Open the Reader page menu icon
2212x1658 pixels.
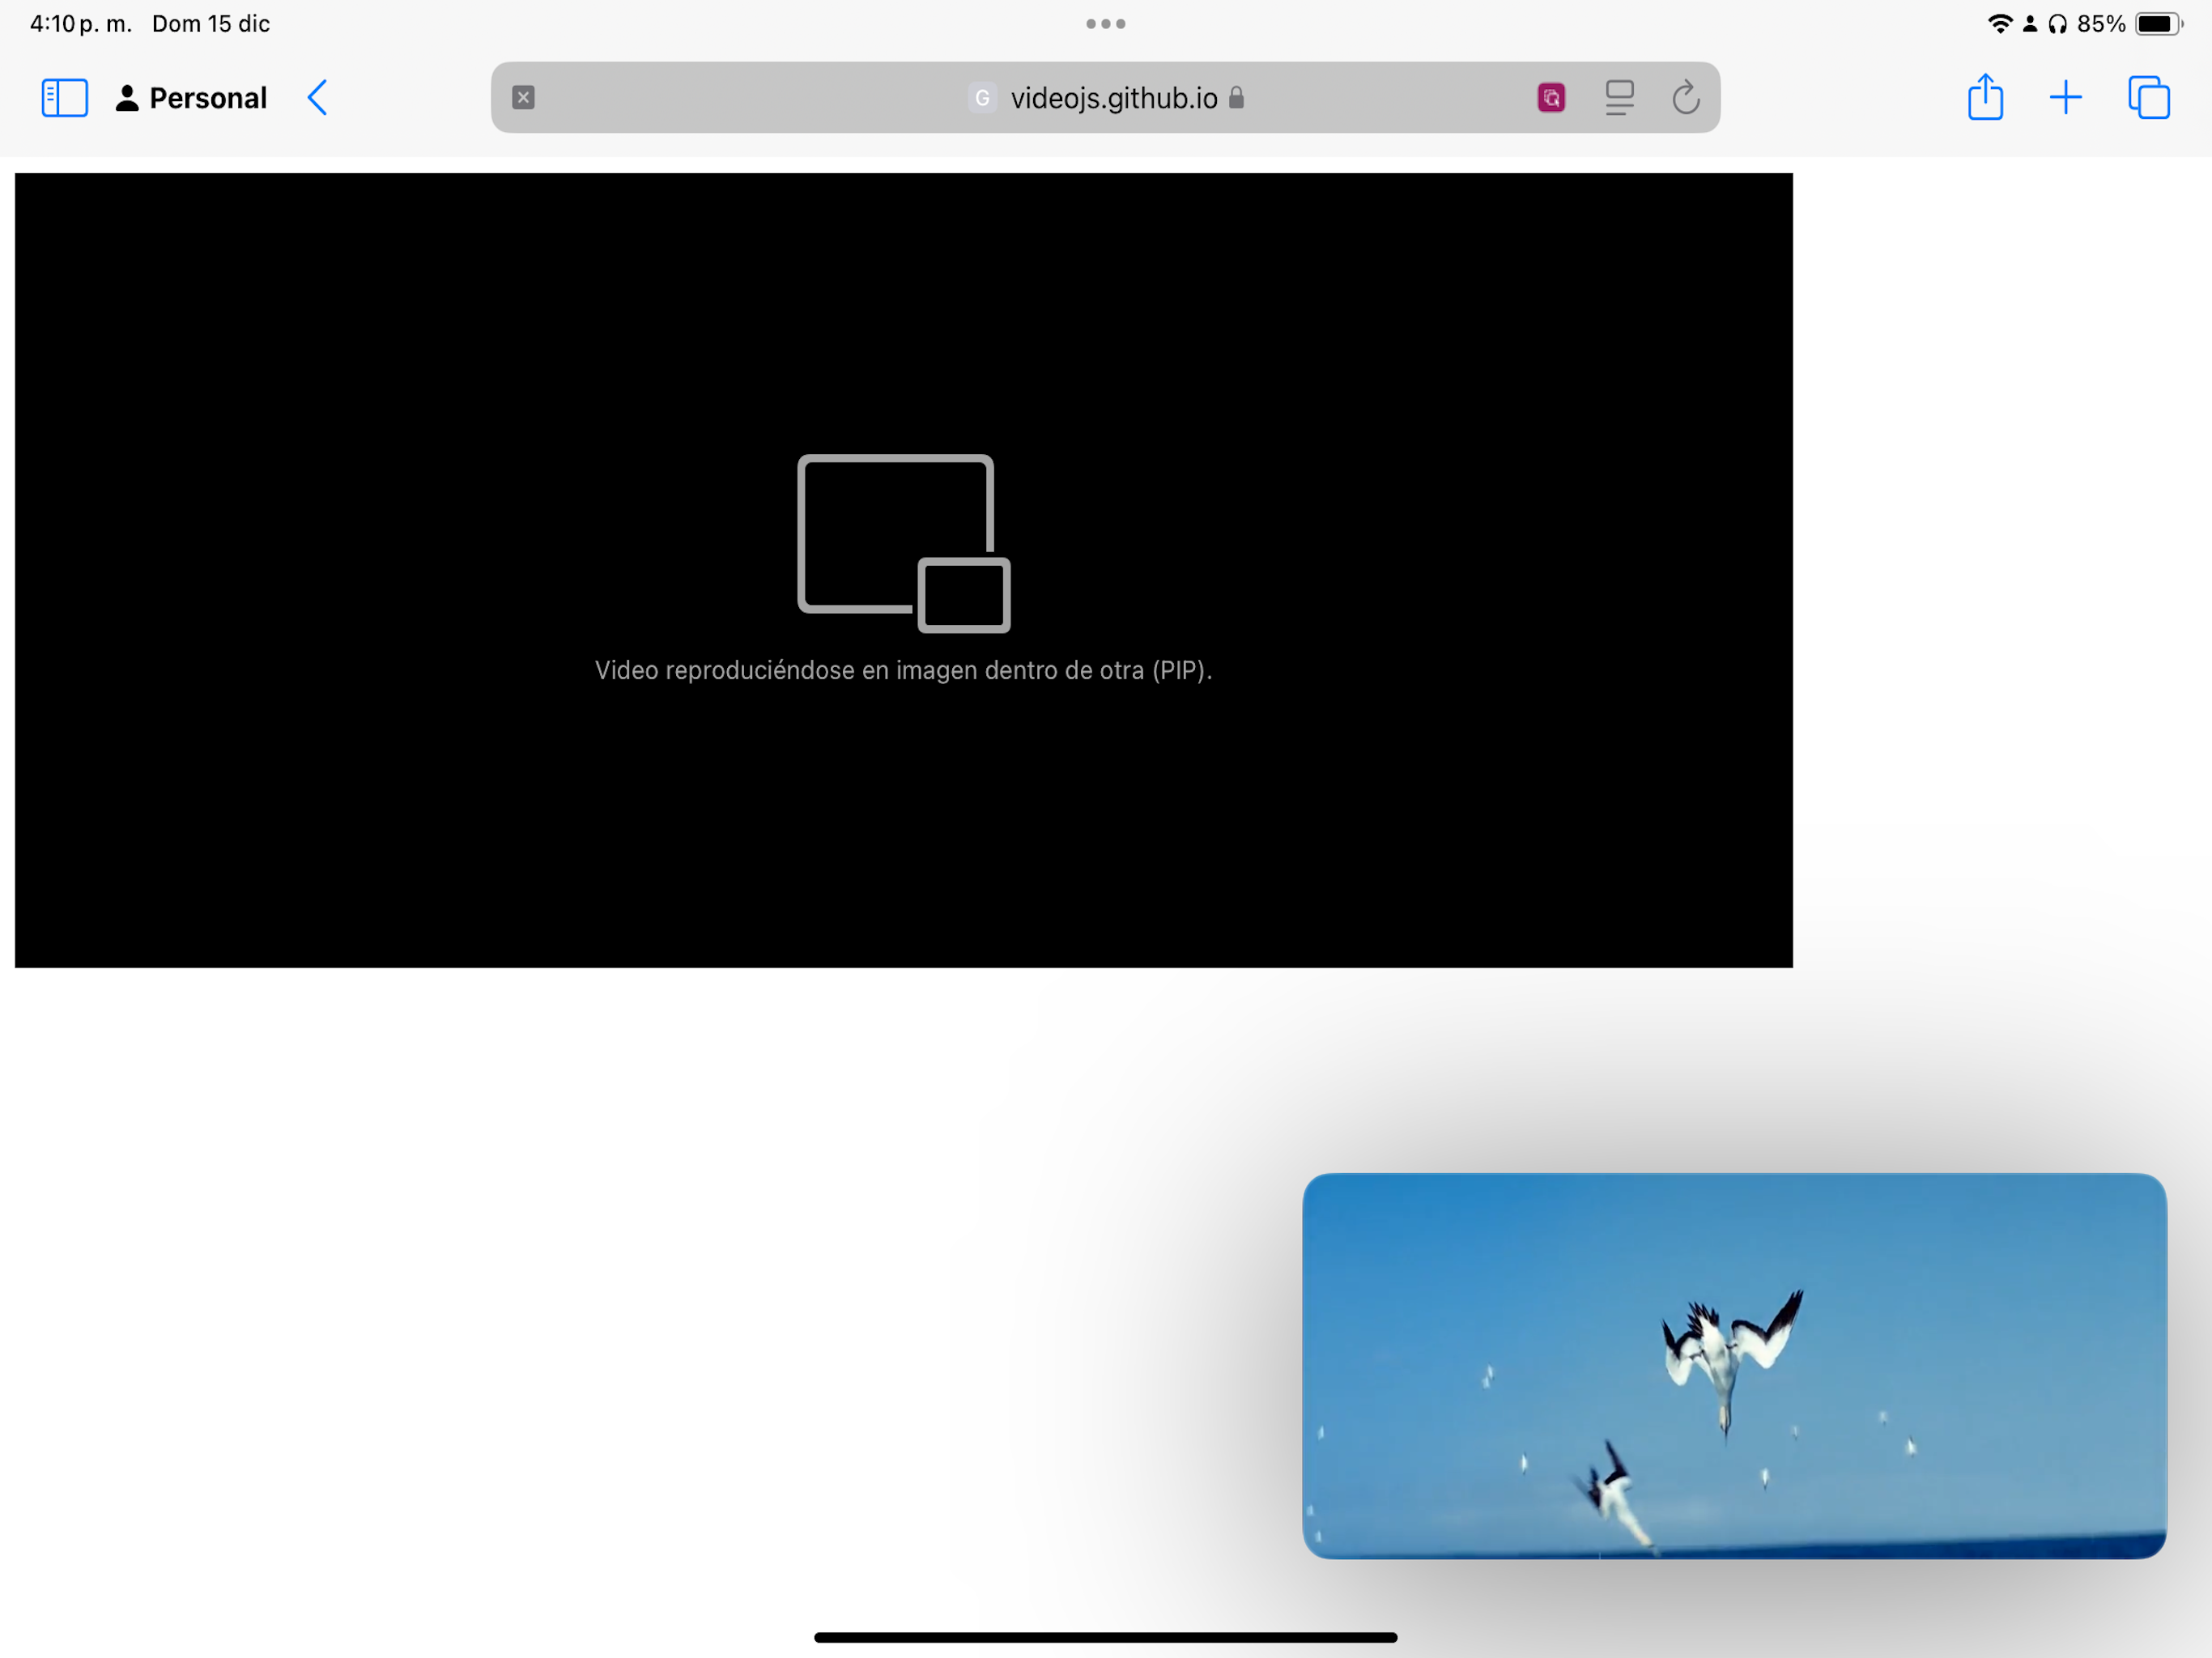click(1619, 98)
